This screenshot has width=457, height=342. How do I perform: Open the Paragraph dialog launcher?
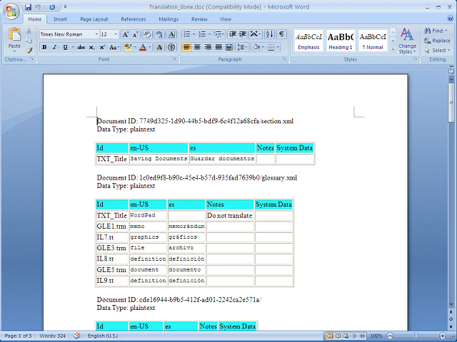pos(284,59)
